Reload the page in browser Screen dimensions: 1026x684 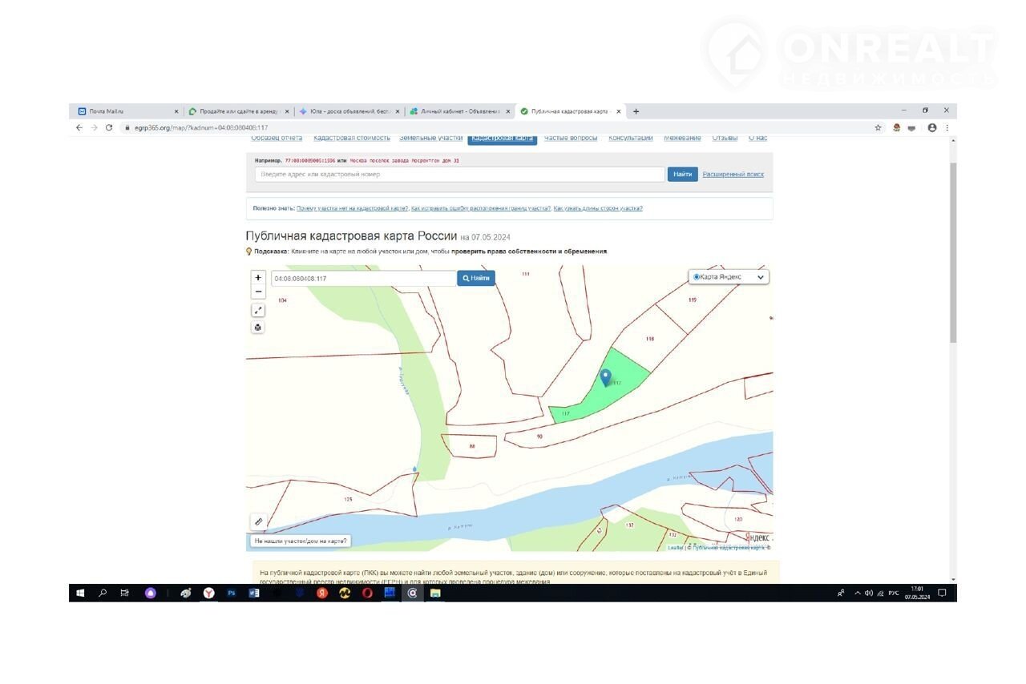click(x=109, y=127)
